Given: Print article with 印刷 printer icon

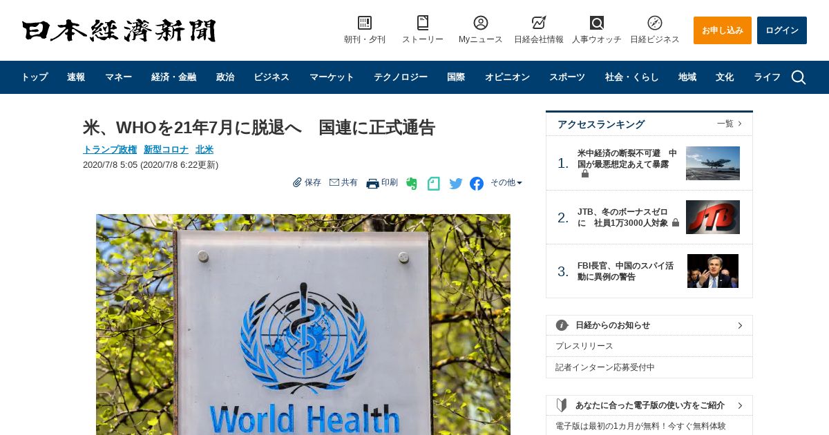Looking at the screenshot, I should pos(372,183).
